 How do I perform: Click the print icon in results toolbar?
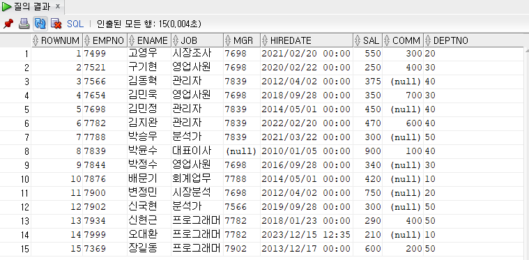[24, 24]
